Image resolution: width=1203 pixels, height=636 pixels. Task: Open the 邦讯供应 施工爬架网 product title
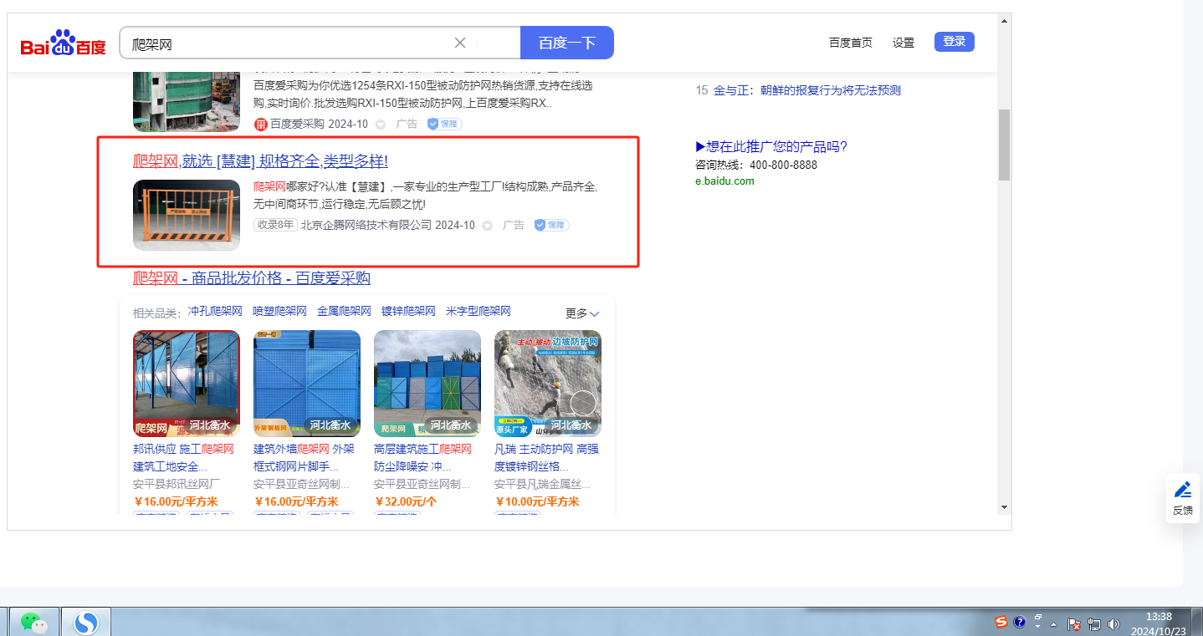coord(183,458)
